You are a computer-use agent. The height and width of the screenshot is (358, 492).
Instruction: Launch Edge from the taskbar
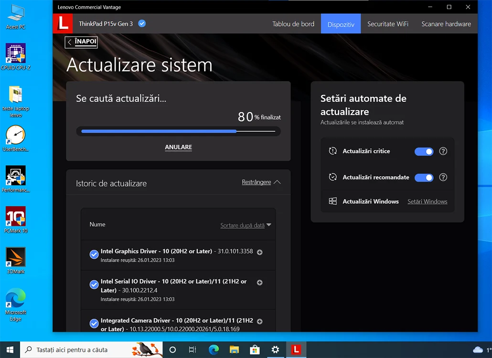click(x=214, y=349)
